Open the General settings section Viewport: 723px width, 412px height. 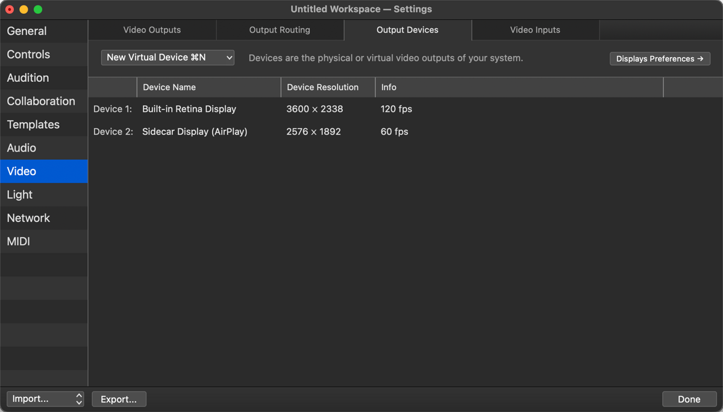pos(44,31)
